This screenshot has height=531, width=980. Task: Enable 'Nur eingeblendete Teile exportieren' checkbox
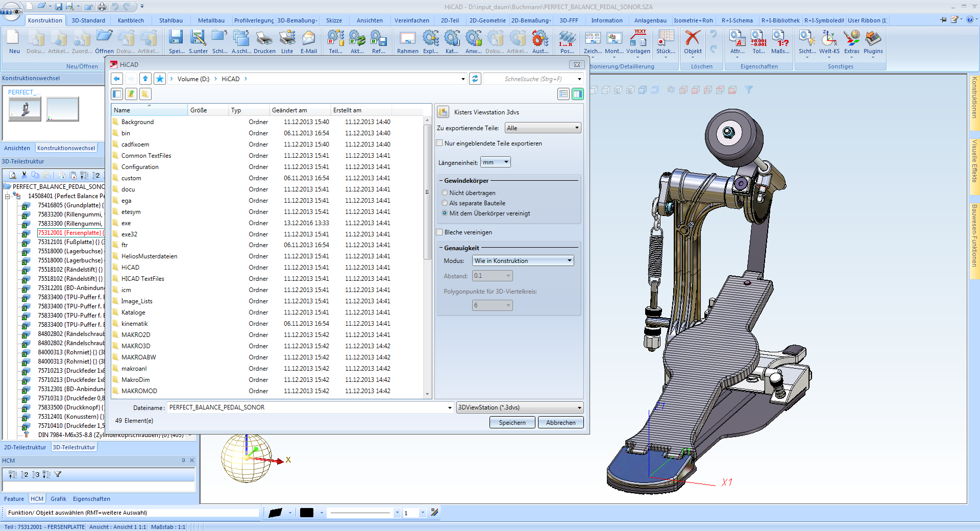[439, 143]
